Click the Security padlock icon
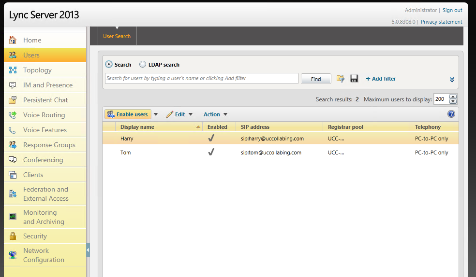The image size is (476, 277). [13, 236]
